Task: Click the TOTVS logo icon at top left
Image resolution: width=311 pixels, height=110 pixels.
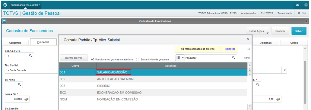Action: coord(5,5)
